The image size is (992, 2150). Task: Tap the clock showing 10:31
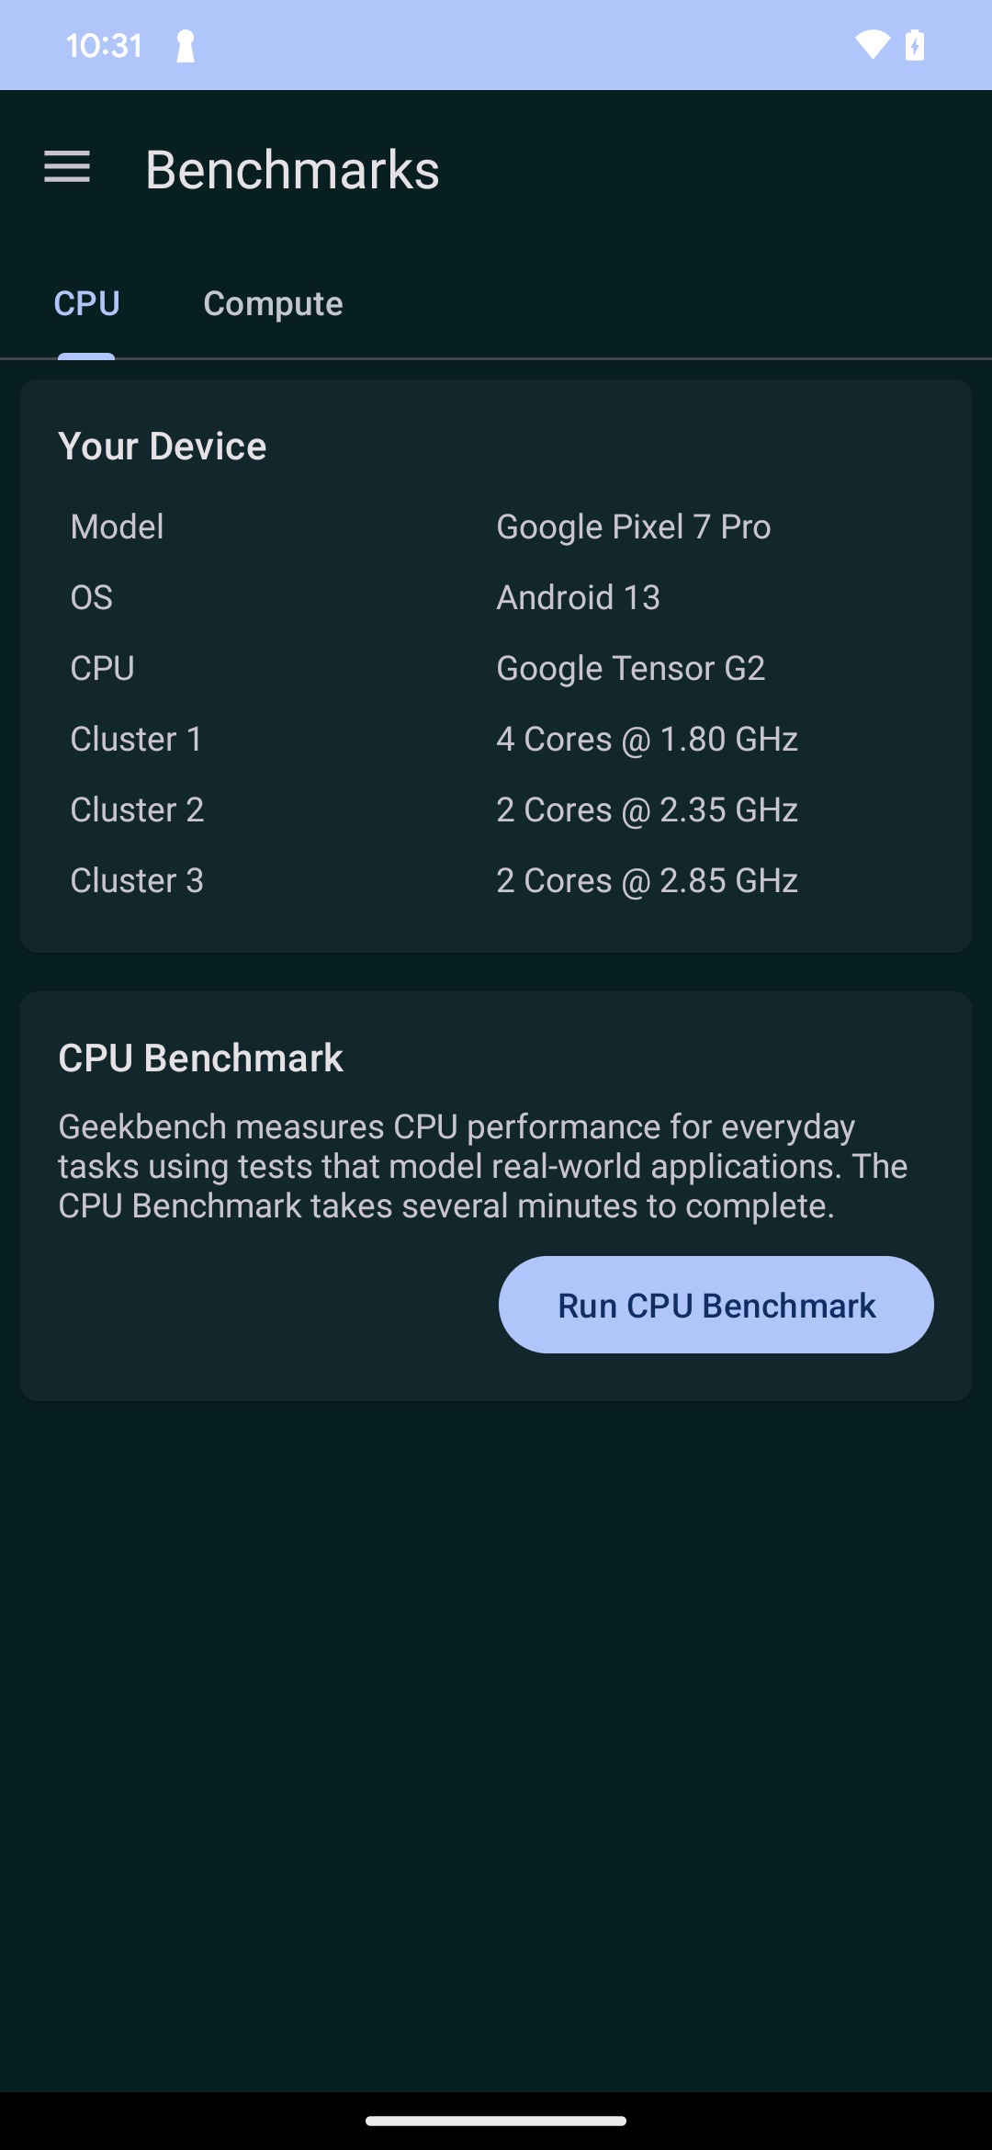106,44
